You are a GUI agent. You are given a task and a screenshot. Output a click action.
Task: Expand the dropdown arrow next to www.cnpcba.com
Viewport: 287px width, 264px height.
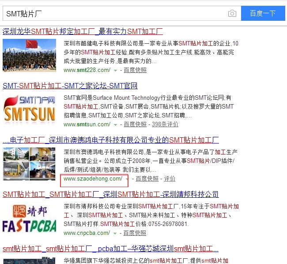115,234
